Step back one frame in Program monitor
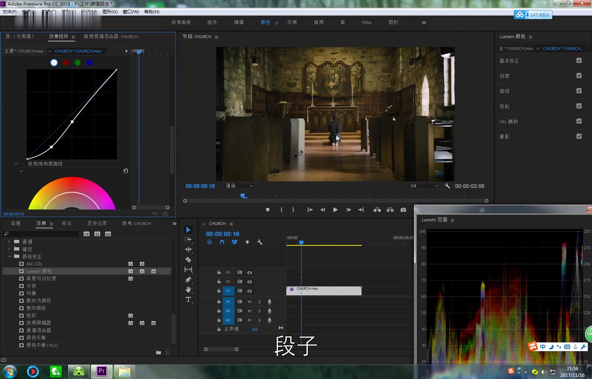Screen dimensions: 592x379 coord(323,210)
